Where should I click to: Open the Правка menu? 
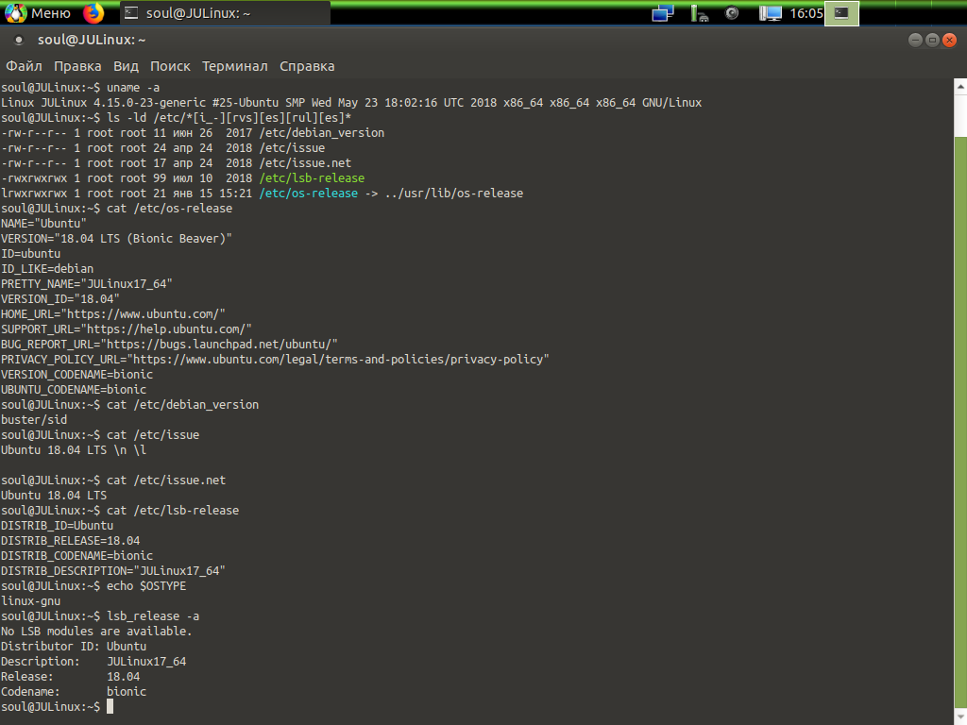[77, 66]
